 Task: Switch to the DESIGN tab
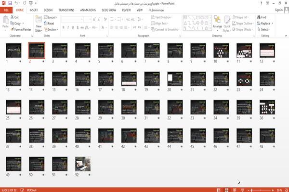tap(48, 10)
